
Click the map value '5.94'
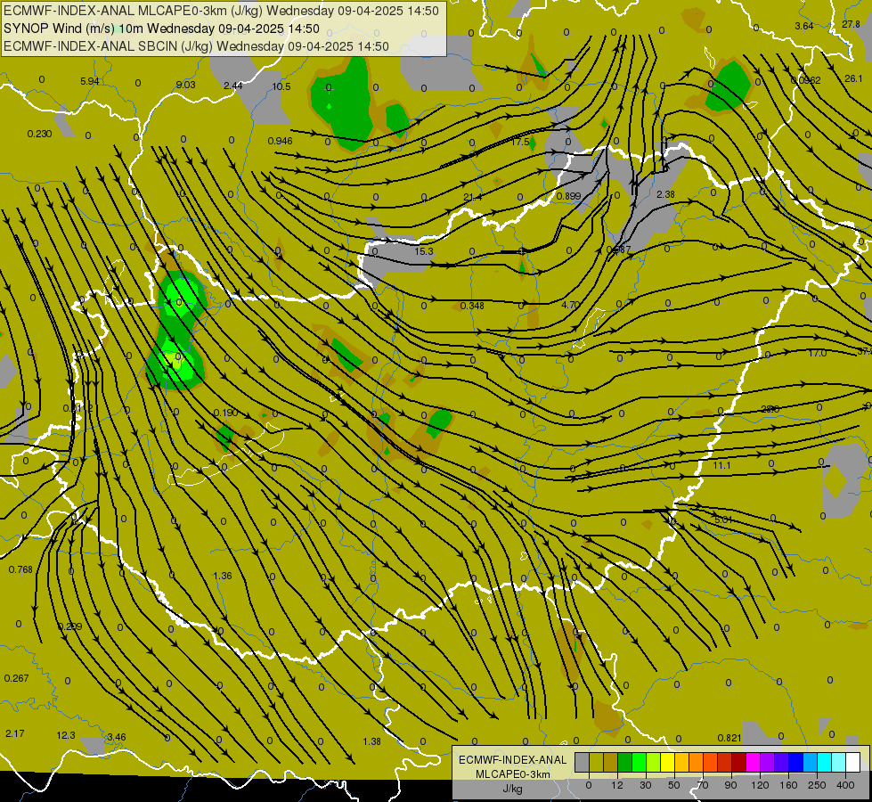[x=90, y=81]
